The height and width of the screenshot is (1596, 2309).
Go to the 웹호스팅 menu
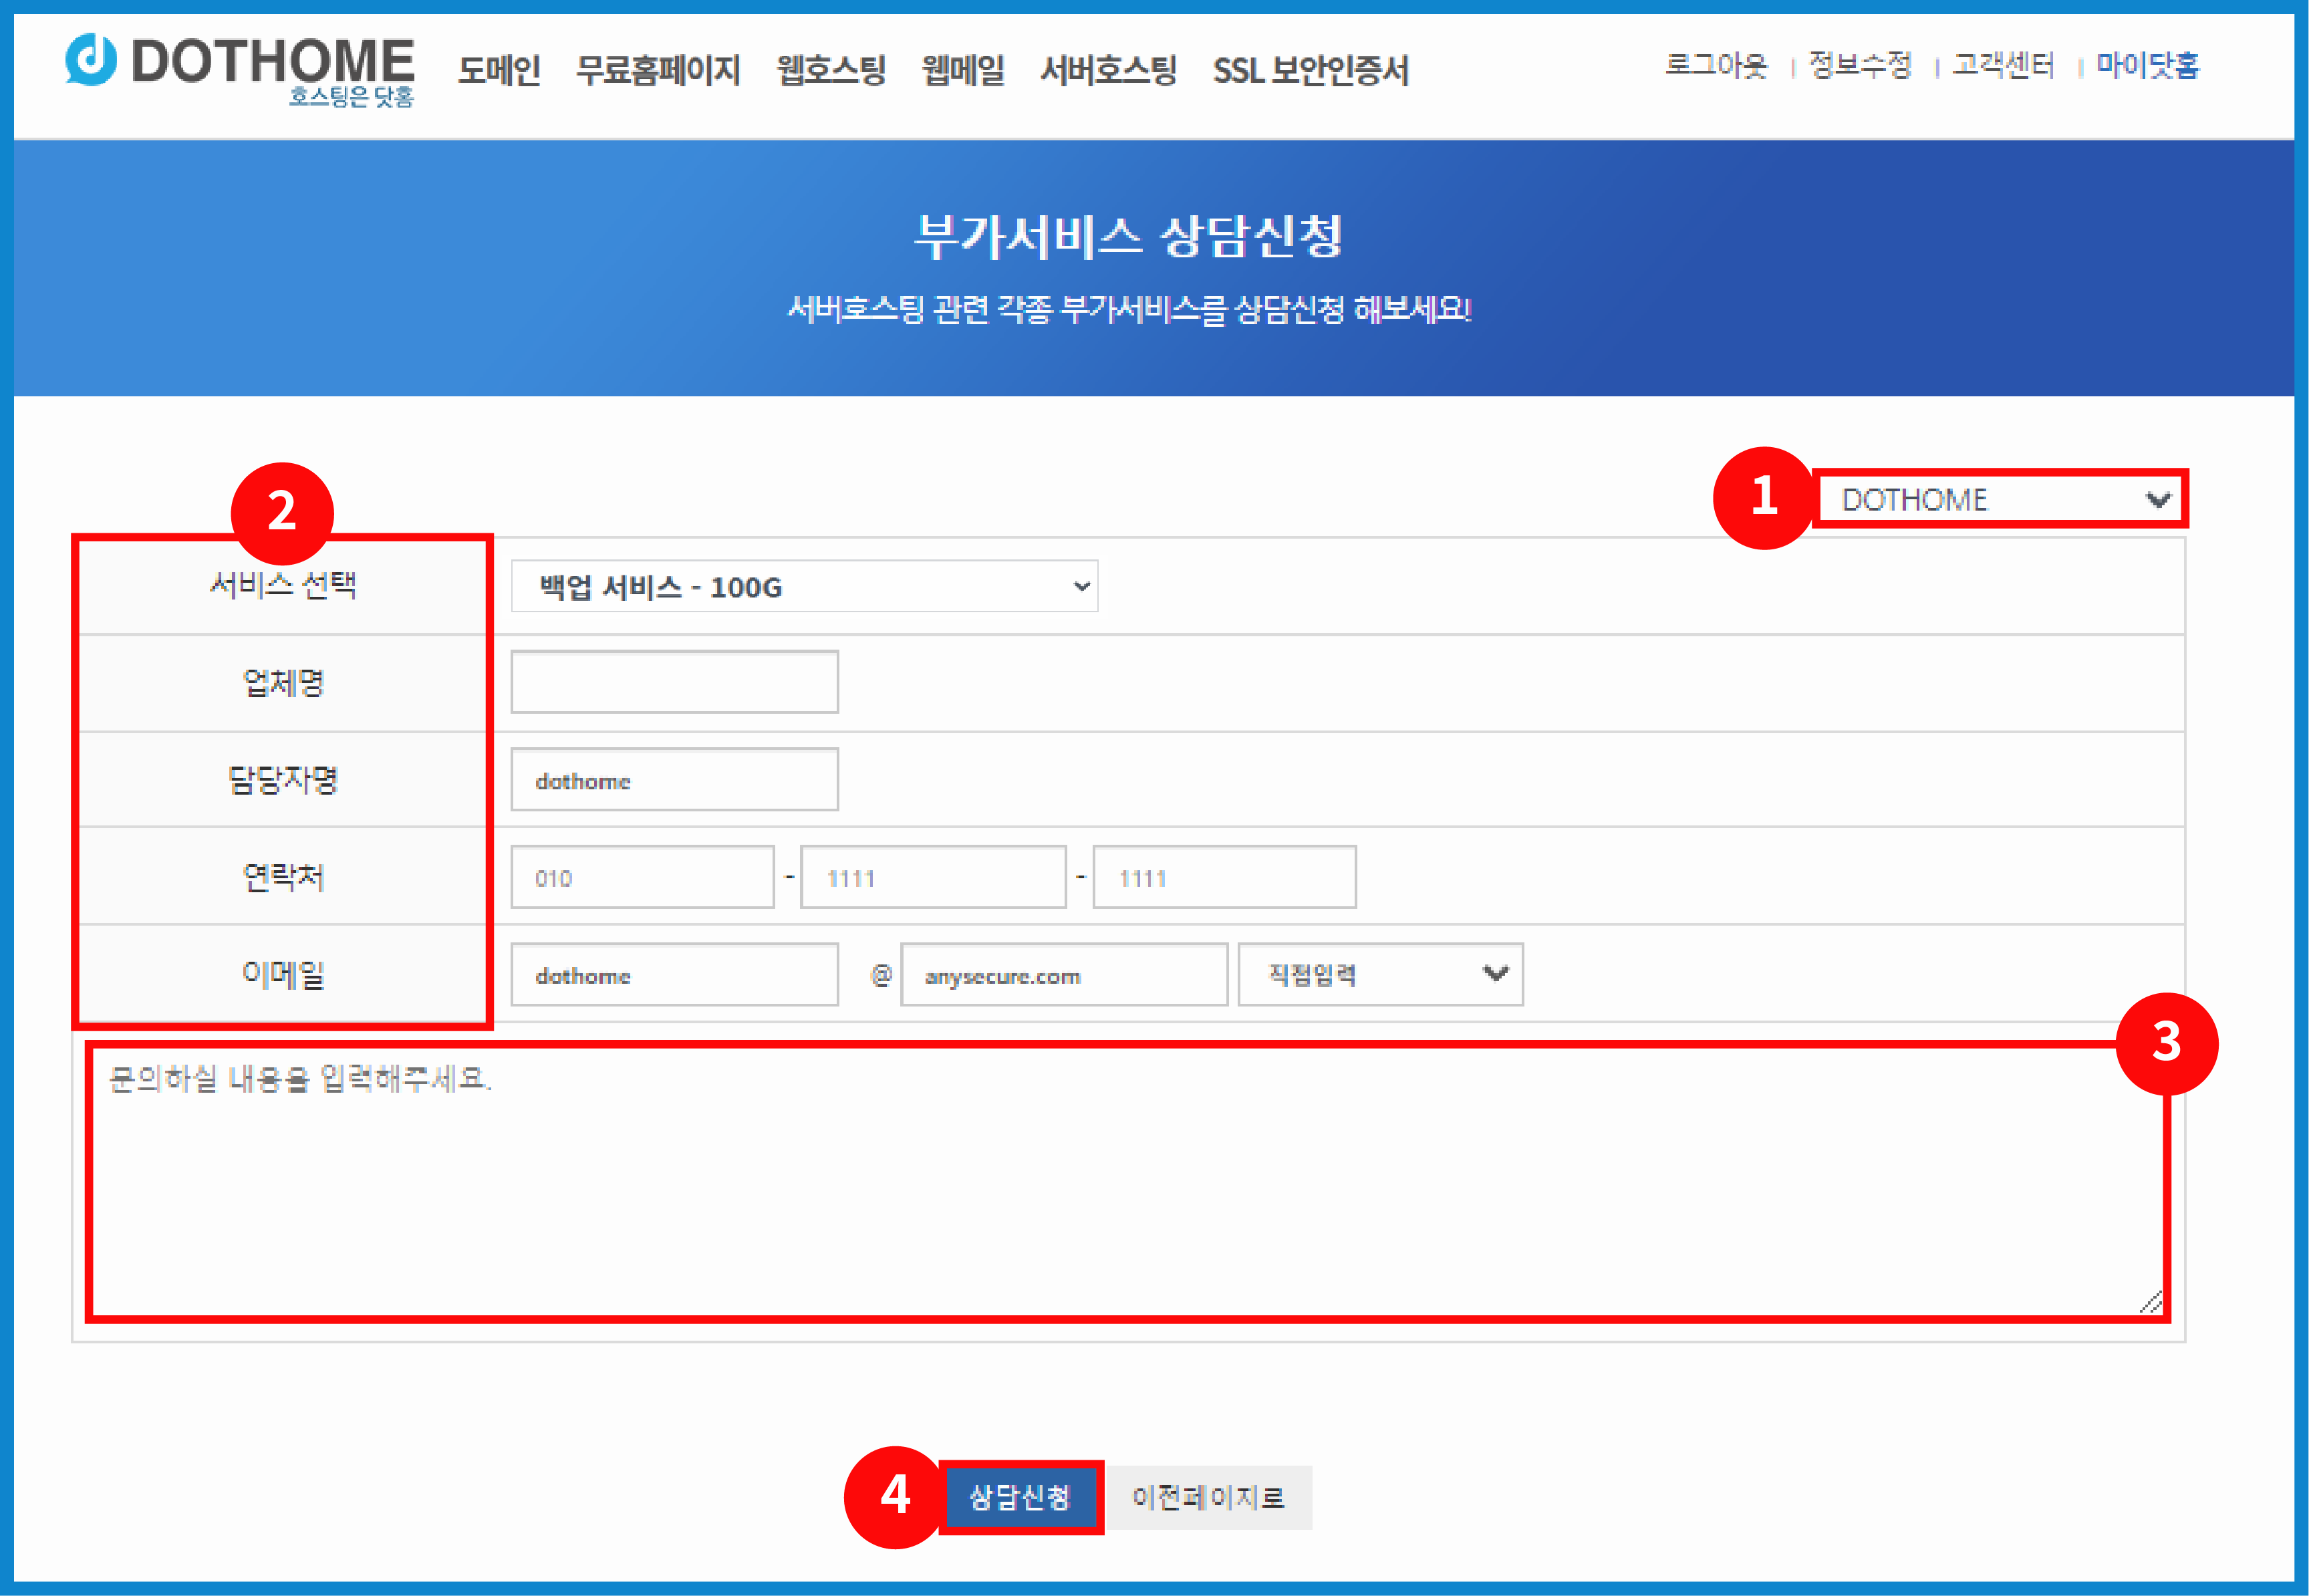click(x=831, y=70)
